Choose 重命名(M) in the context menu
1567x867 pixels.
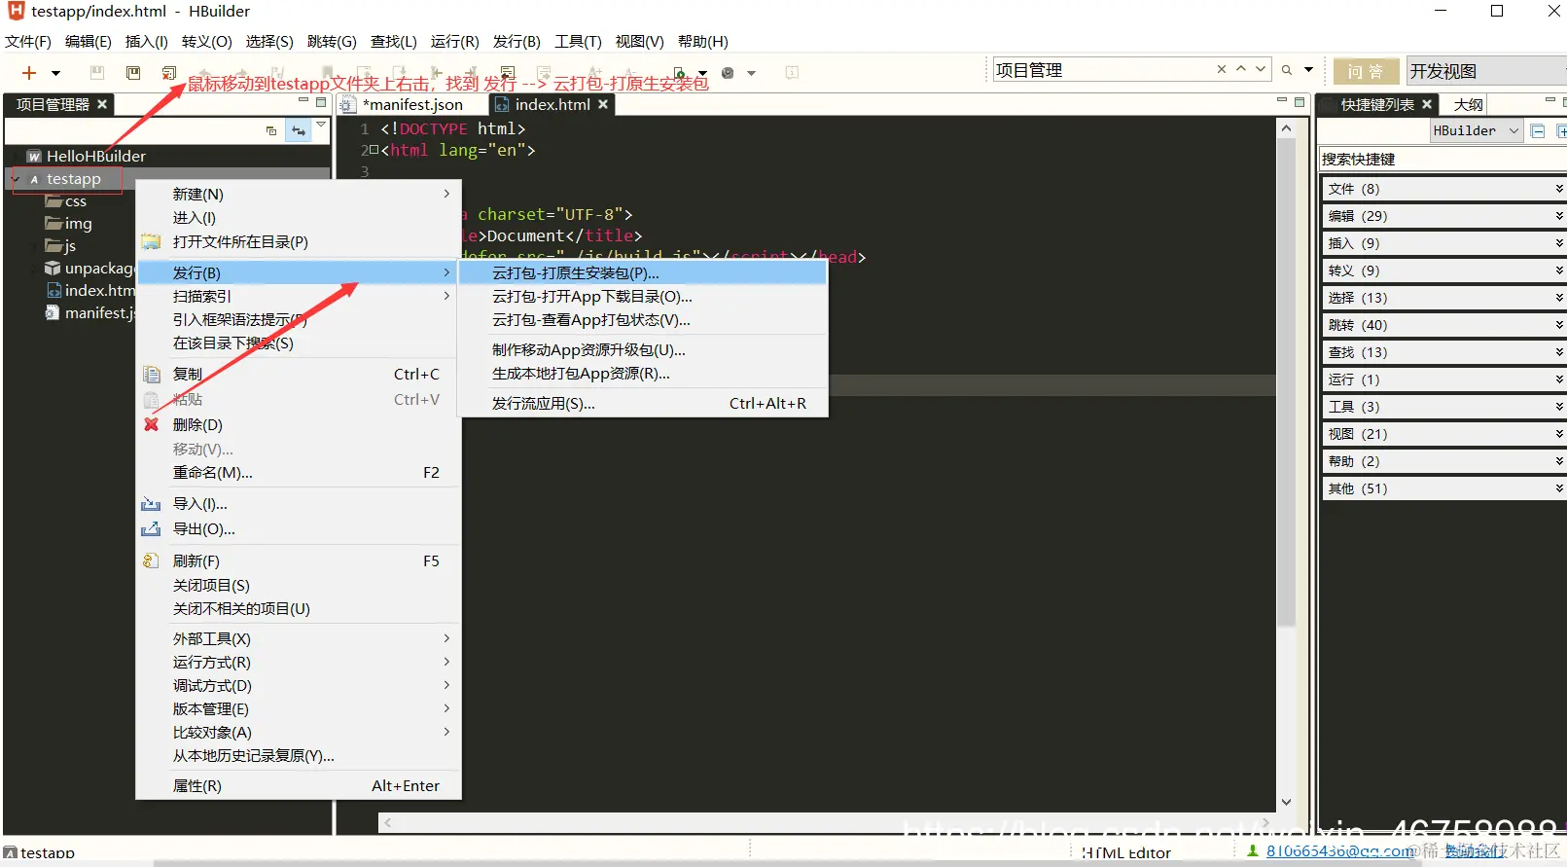(298, 473)
